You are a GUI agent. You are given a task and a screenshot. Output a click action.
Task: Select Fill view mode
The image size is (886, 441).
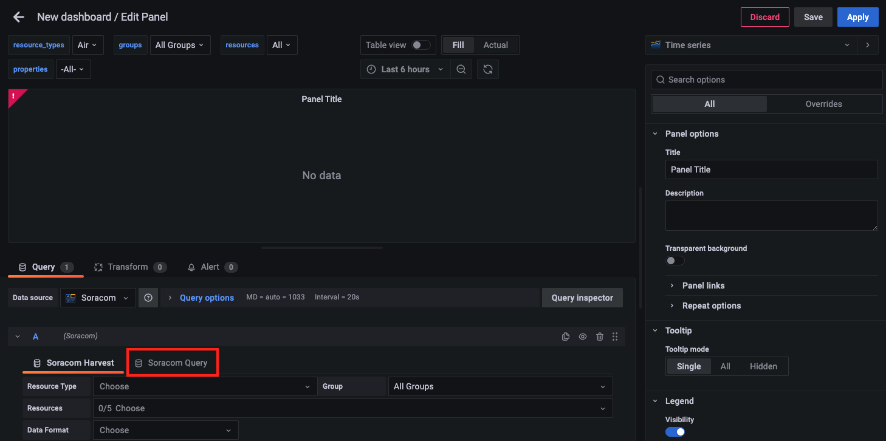coord(458,45)
